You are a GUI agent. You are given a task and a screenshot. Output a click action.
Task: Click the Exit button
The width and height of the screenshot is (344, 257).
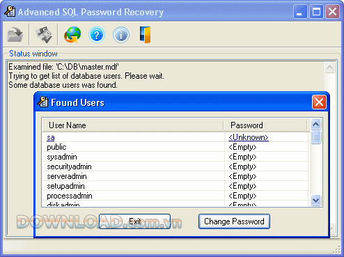pos(135,221)
